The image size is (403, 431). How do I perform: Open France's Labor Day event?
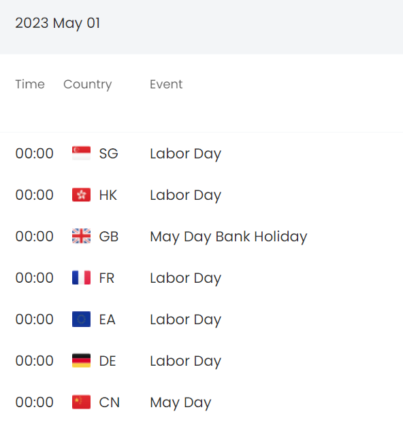coord(186,278)
